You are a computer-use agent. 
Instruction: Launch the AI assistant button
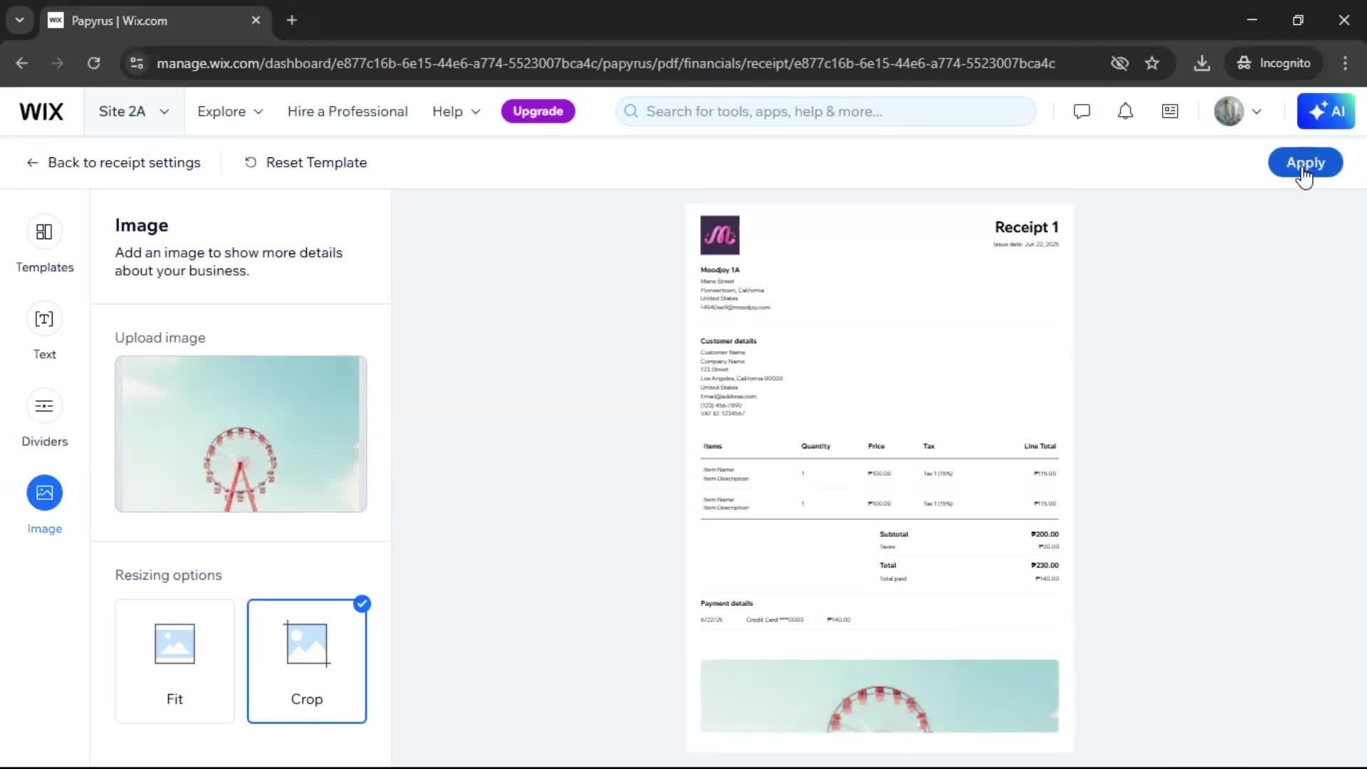[x=1326, y=112]
